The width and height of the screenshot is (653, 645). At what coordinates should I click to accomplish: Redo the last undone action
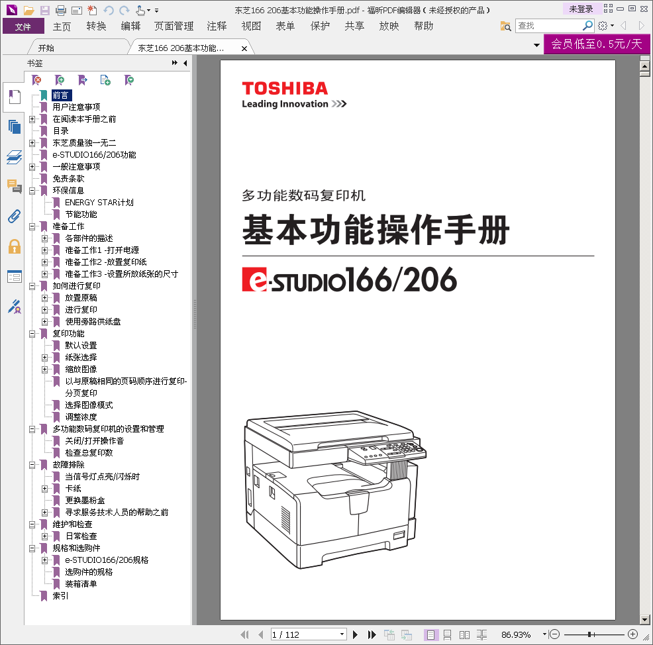coord(124,10)
